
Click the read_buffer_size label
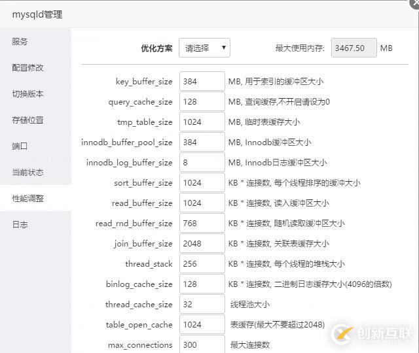pyautogui.click(x=142, y=203)
